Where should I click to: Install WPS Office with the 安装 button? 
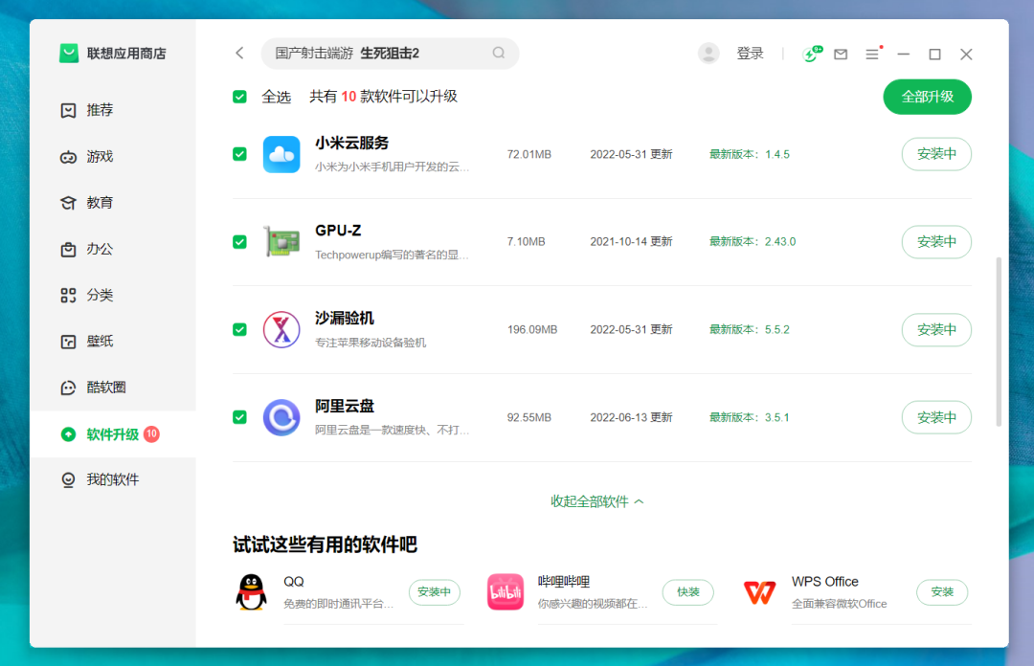click(x=942, y=592)
